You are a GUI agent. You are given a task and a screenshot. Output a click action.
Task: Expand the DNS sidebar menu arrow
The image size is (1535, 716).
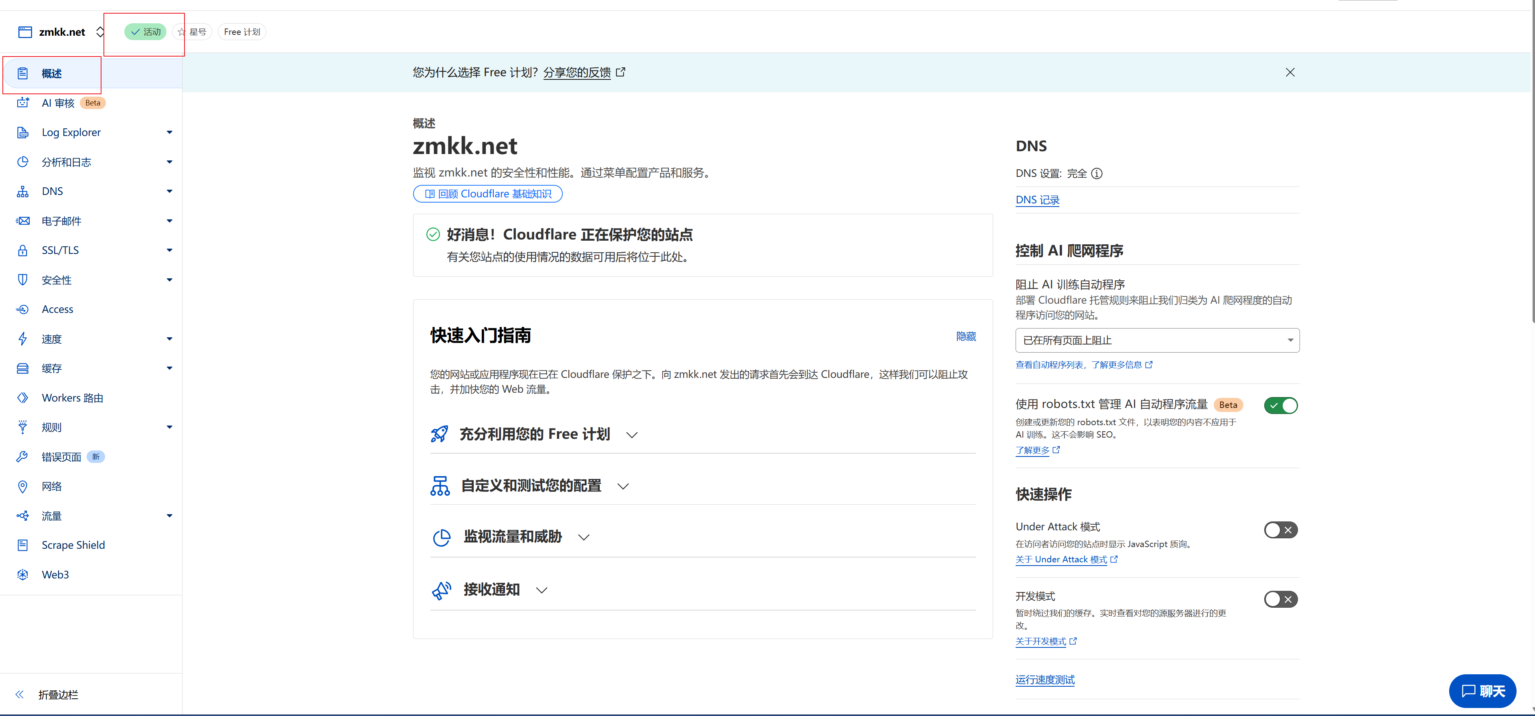pyautogui.click(x=169, y=191)
